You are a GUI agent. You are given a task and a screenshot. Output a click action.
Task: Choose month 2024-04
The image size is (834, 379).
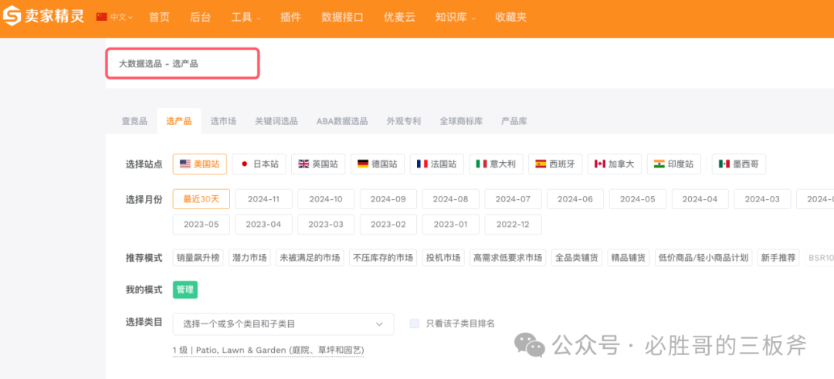coord(700,199)
